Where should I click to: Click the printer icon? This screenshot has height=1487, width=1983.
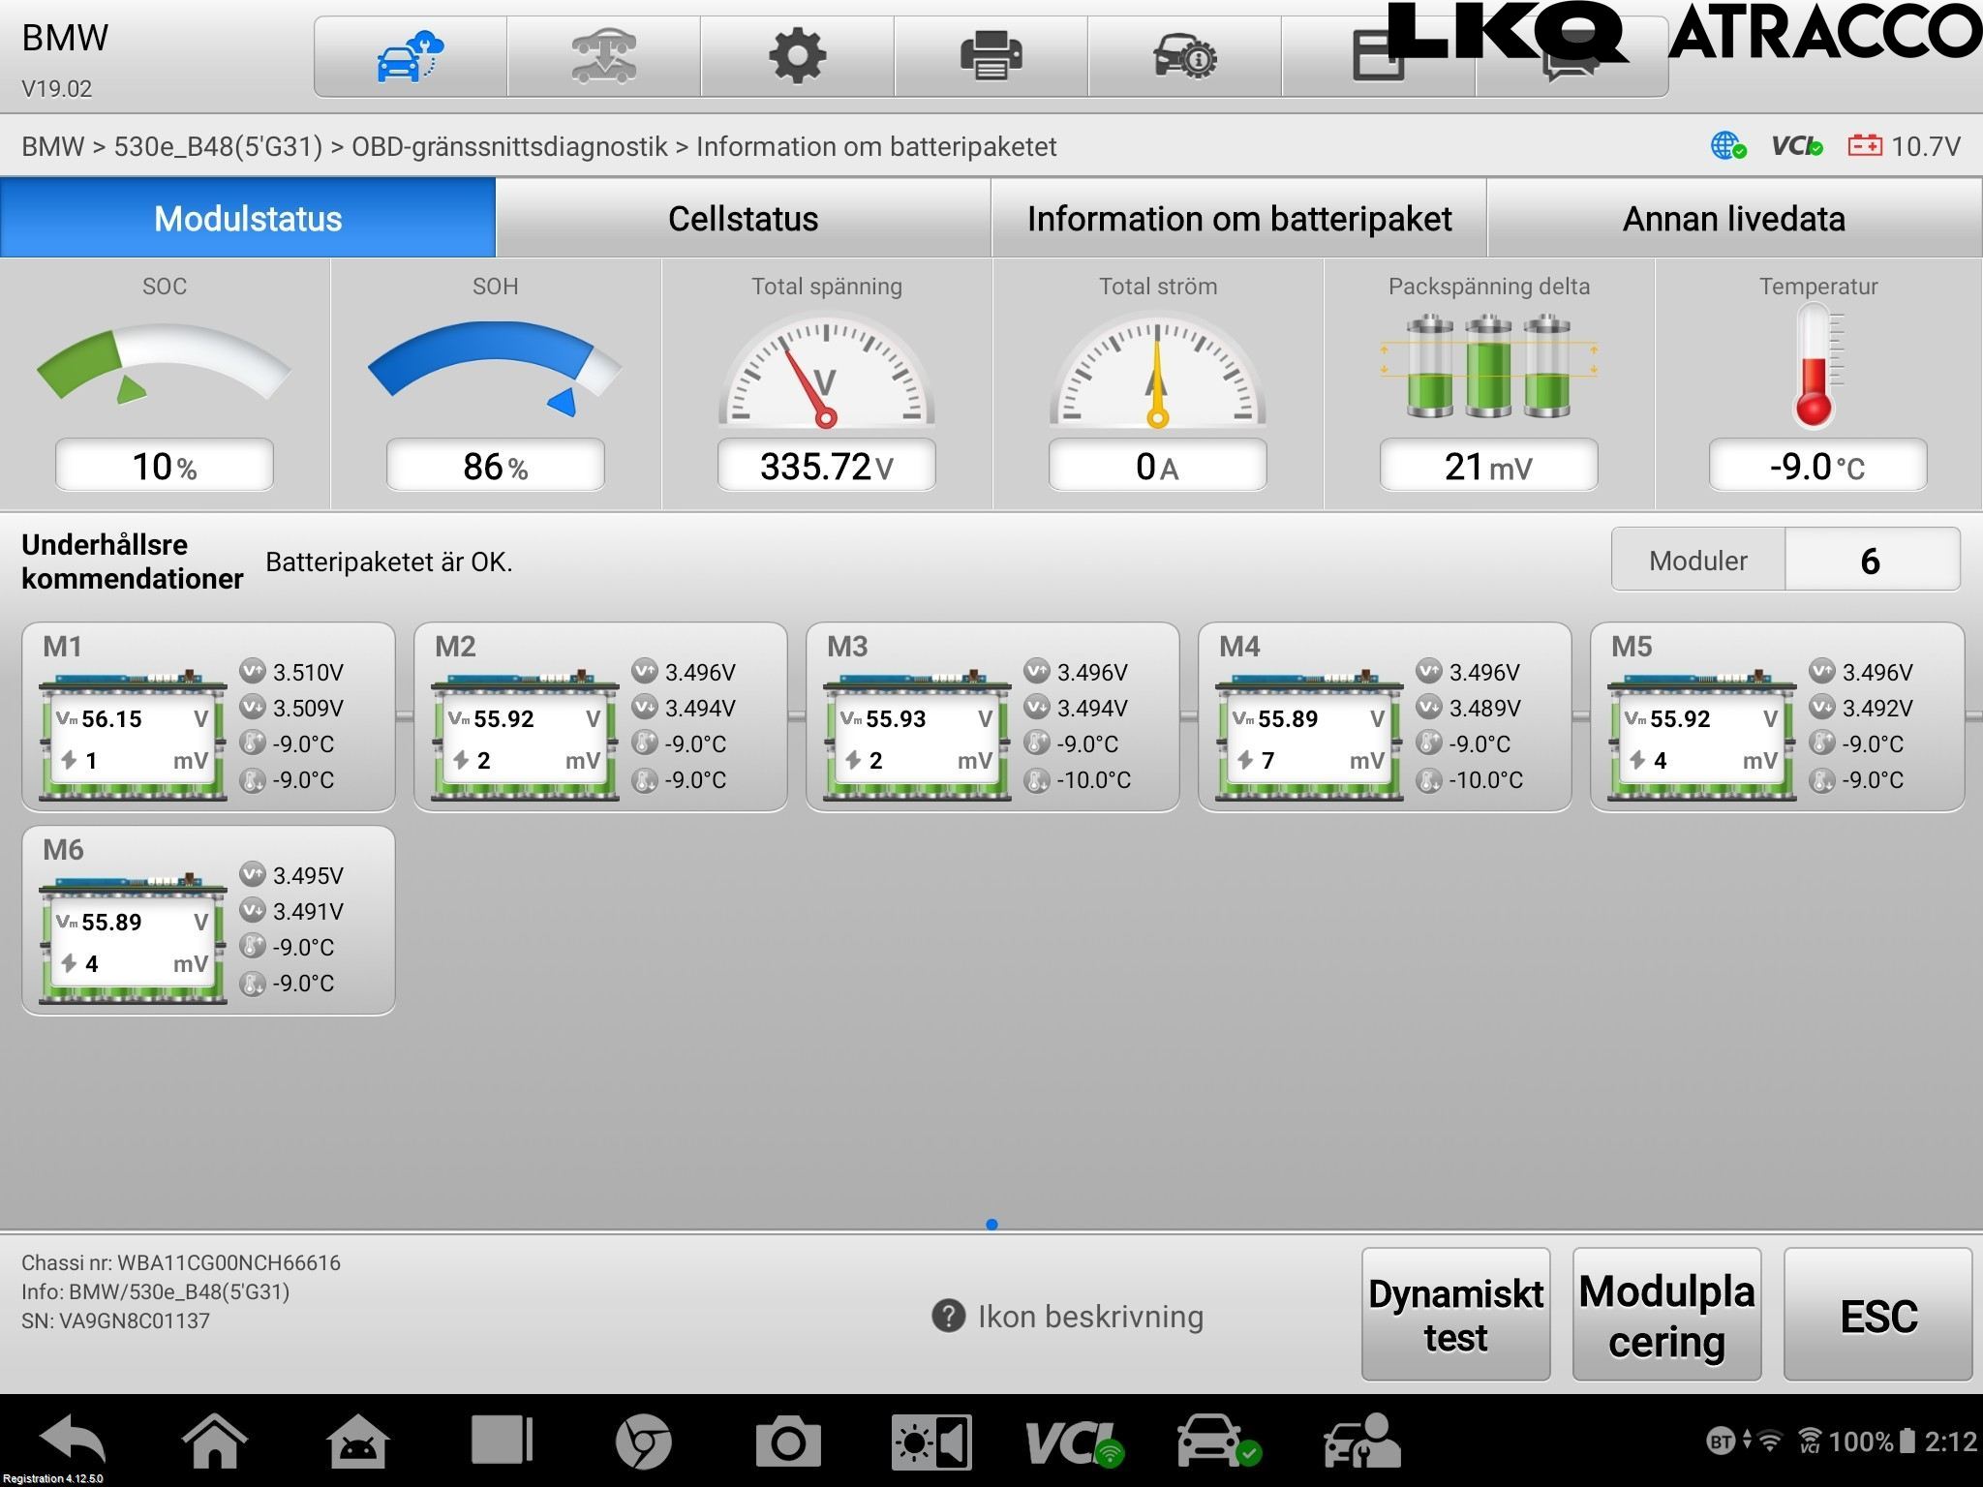(991, 56)
